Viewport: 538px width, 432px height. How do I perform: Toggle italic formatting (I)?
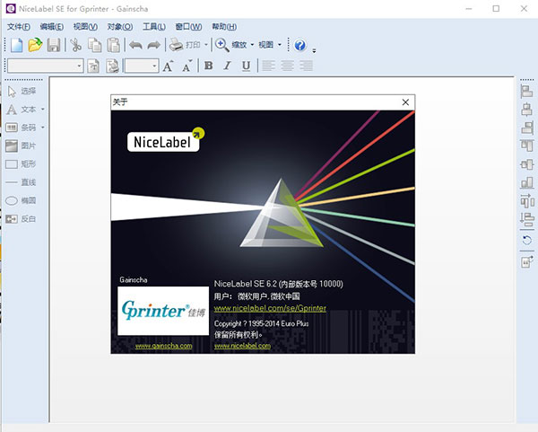[227, 66]
